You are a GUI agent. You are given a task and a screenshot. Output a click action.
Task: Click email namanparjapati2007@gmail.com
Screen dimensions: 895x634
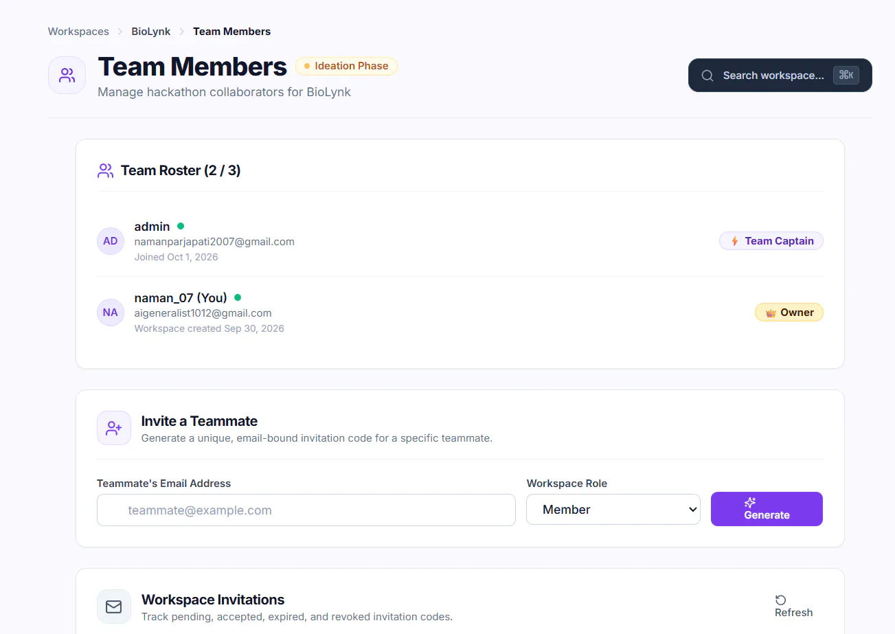214,242
